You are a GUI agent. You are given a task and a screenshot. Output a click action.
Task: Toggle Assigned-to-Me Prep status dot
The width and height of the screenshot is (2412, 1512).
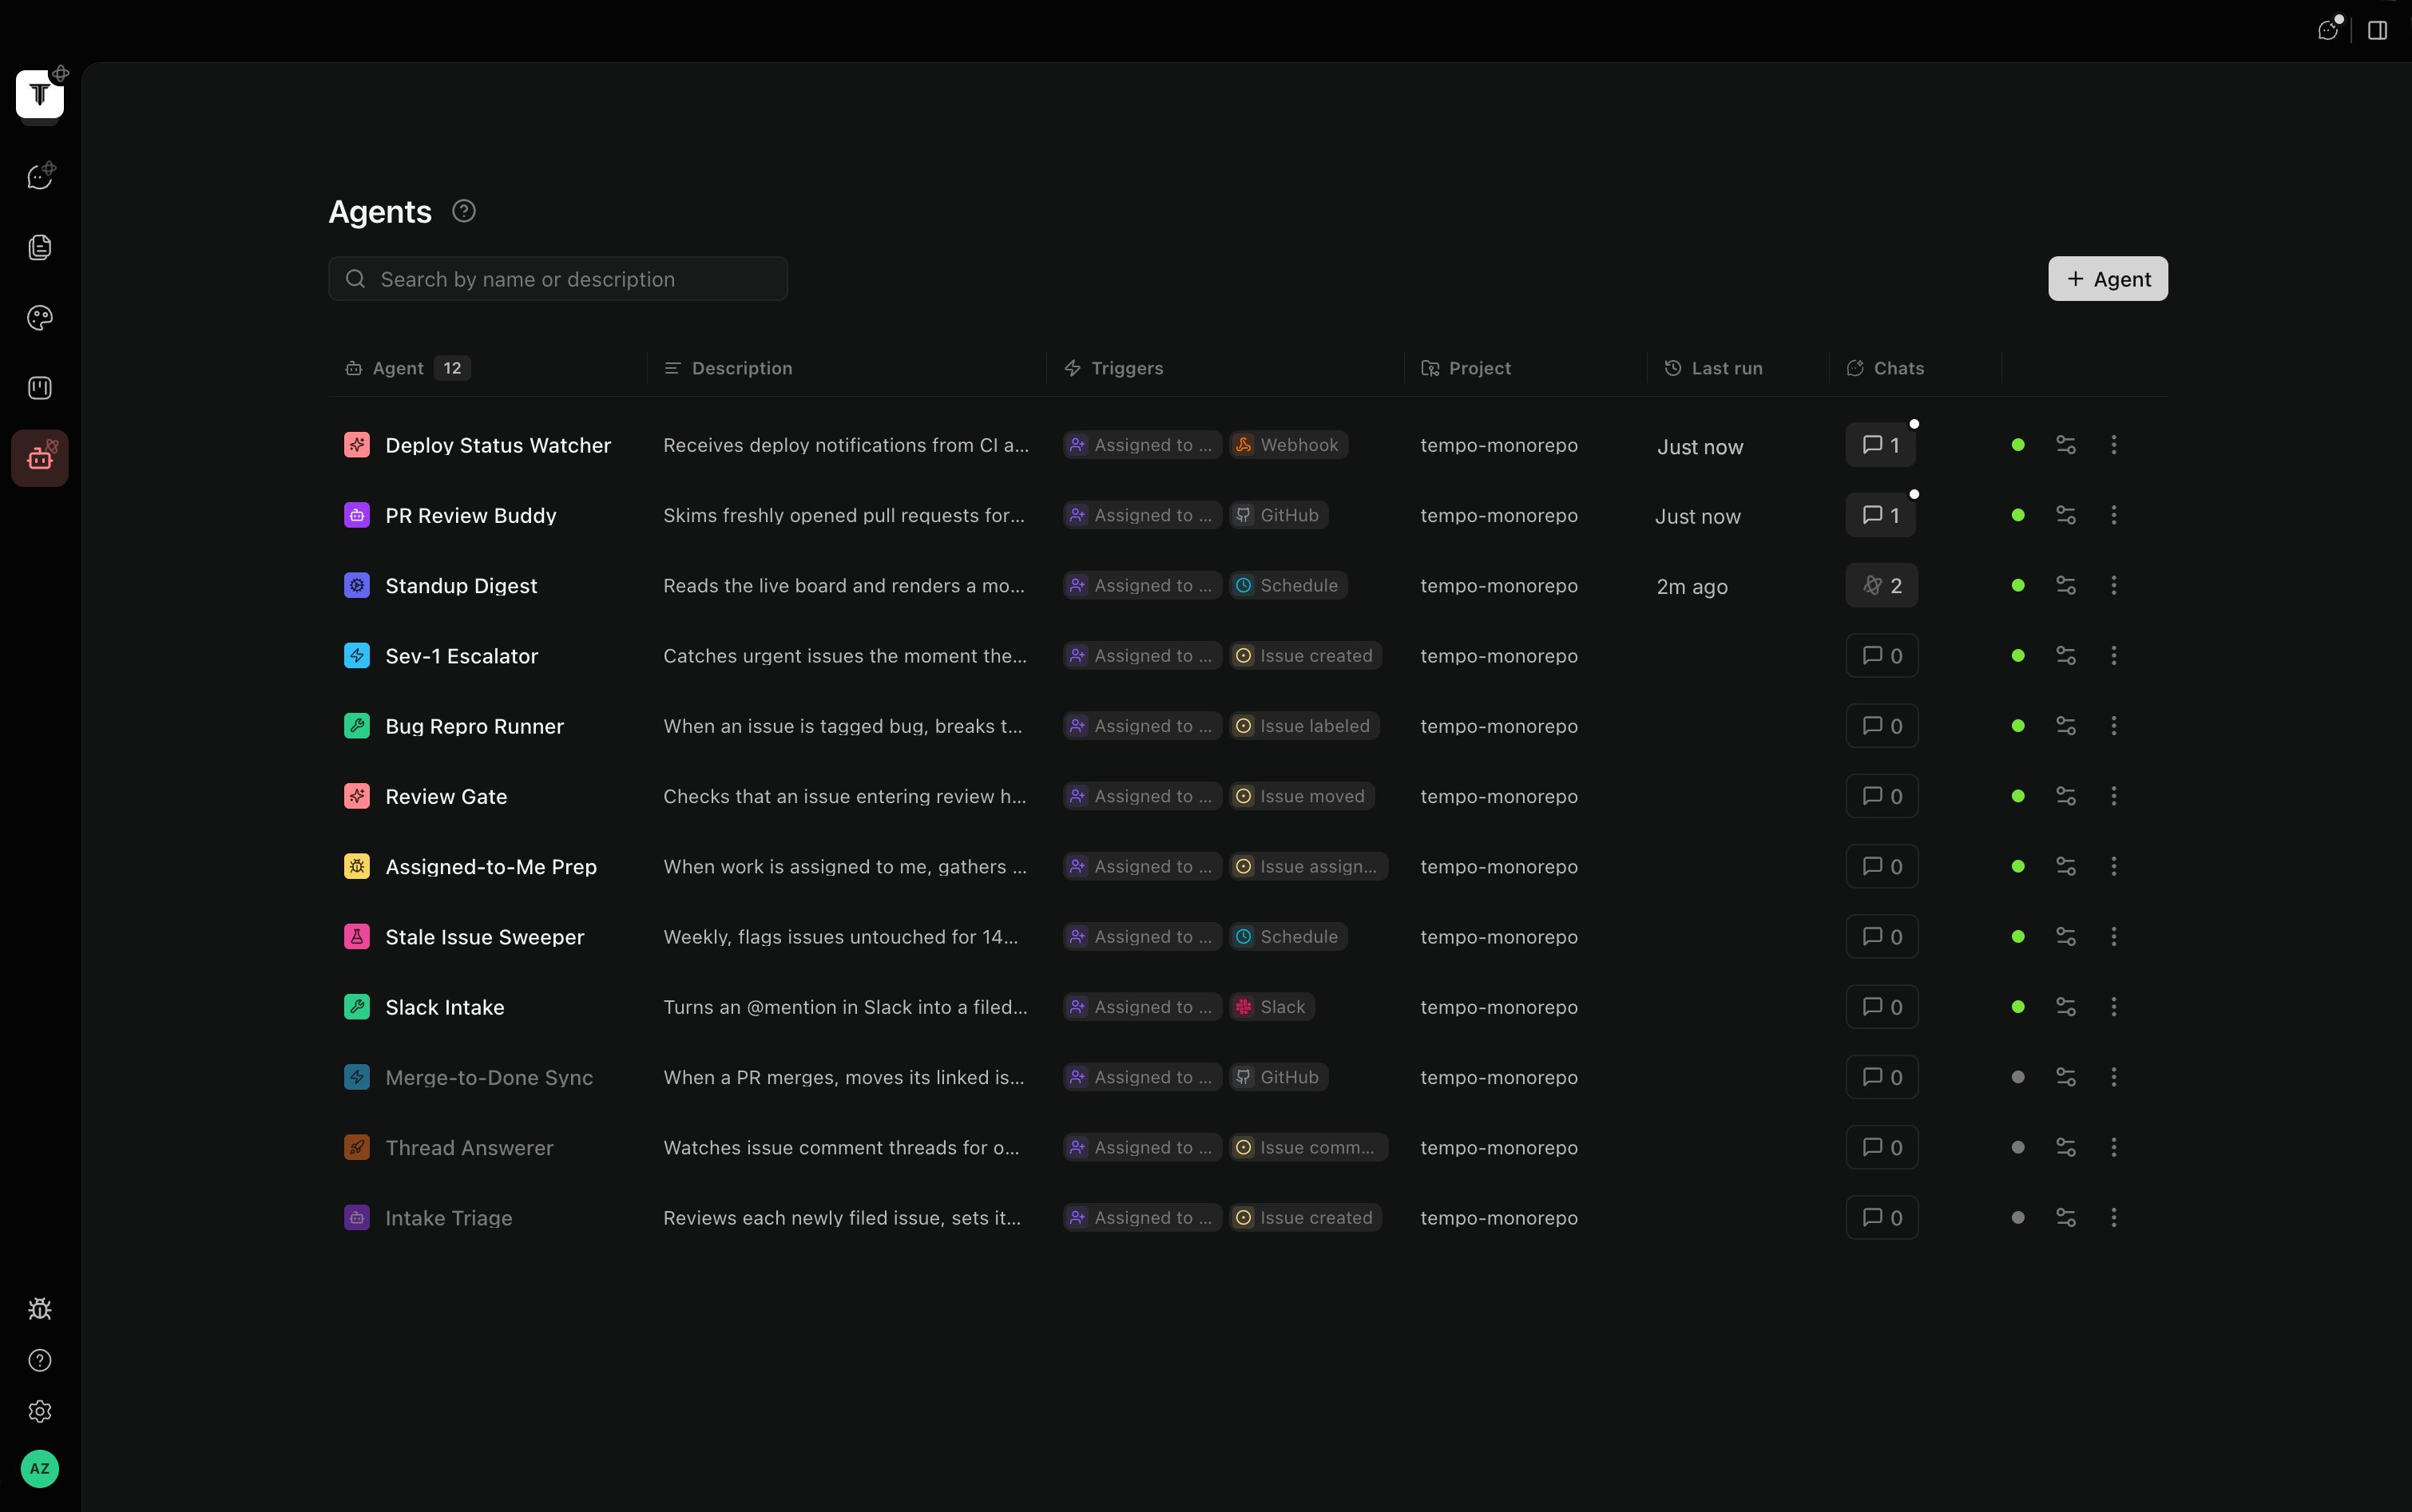pyautogui.click(x=2017, y=866)
